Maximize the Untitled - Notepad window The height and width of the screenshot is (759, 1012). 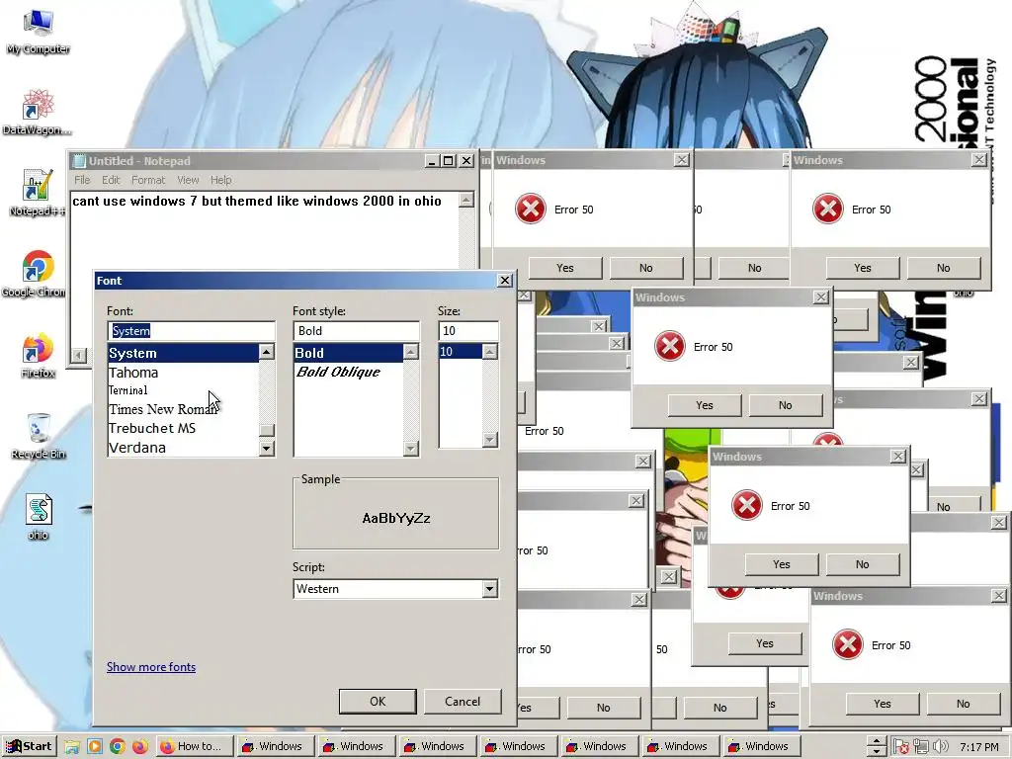tap(449, 161)
